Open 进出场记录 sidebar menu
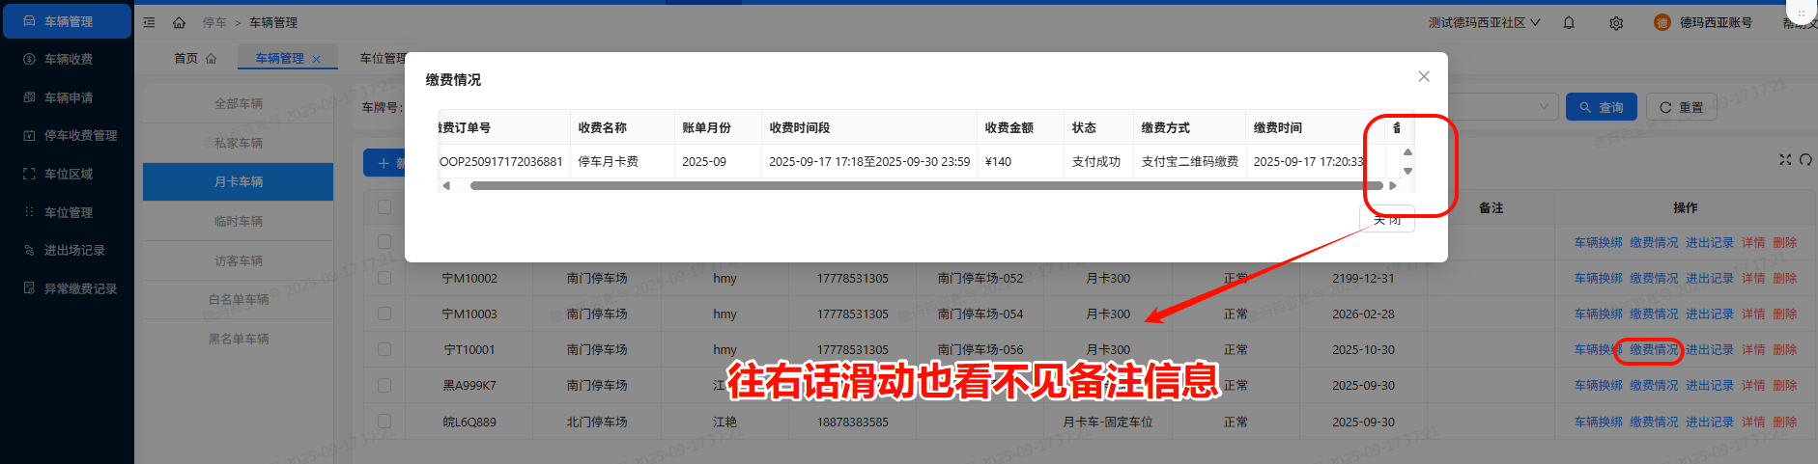This screenshot has width=1818, height=464. coord(67,250)
